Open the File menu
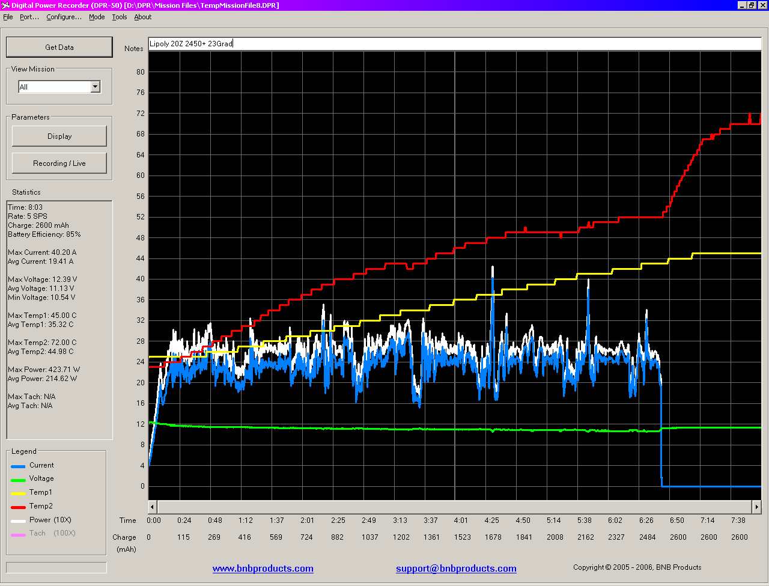This screenshot has width=769, height=586. point(8,17)
